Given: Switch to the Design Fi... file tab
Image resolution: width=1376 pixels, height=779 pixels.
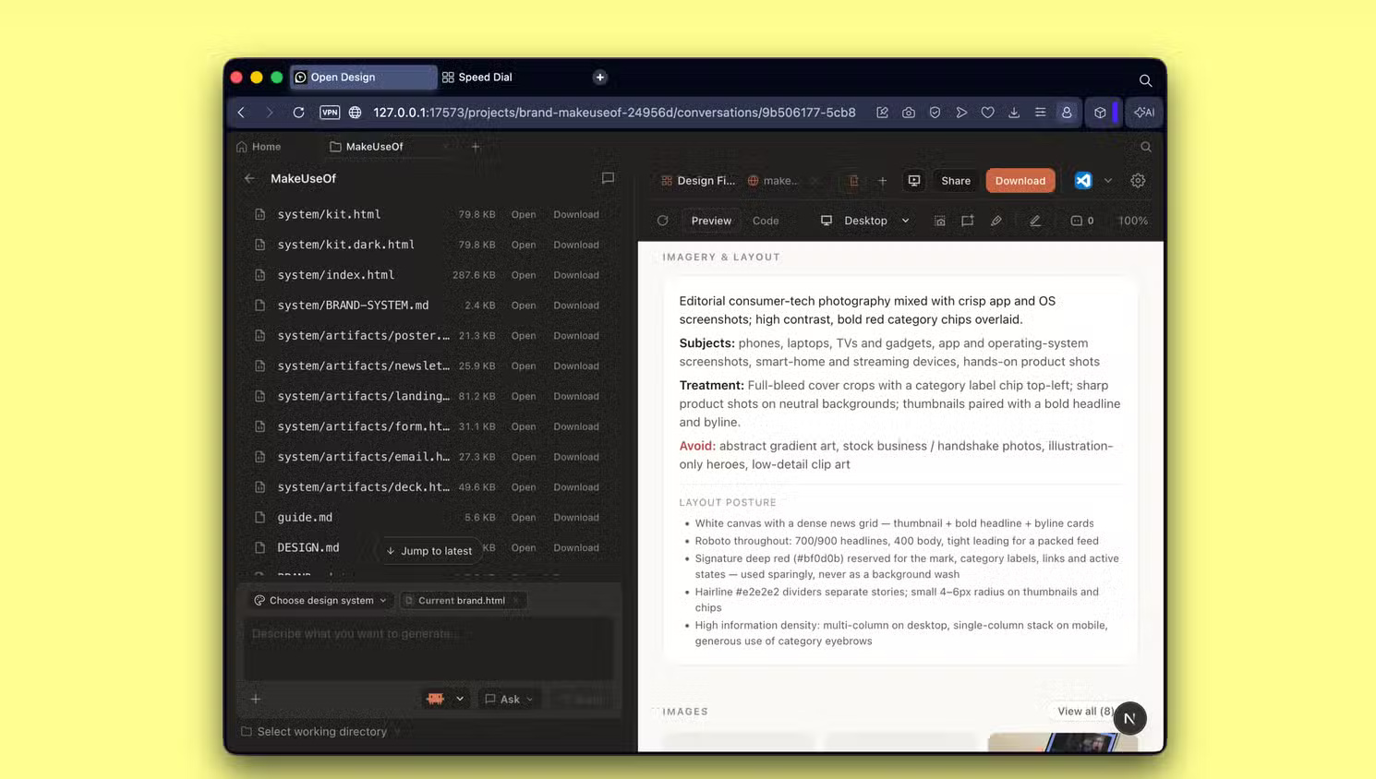Looking at the screenshot, I should pos(698,181).
